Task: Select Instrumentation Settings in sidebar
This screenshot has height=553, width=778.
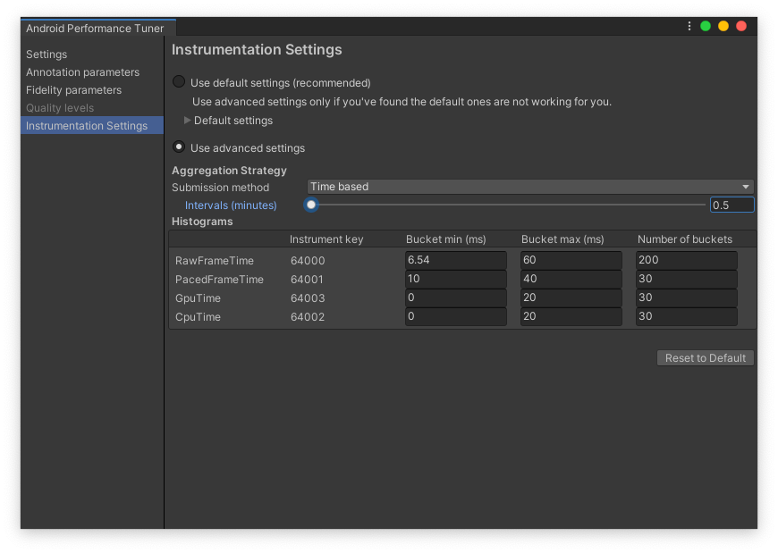Action: click(x=87, y=126)
